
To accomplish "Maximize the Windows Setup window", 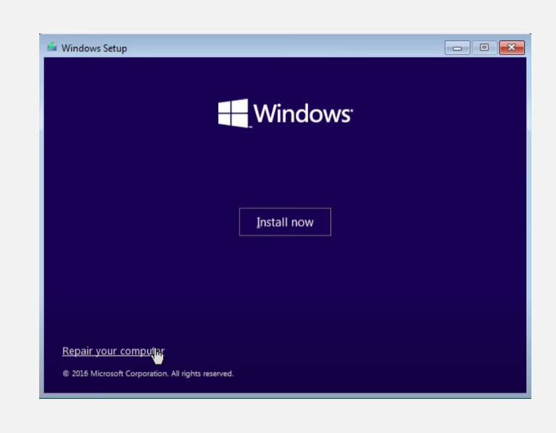I will [x=484, y=48].
